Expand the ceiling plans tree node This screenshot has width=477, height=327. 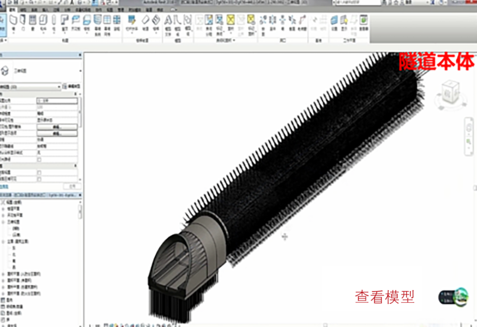[x=3, y=215]
